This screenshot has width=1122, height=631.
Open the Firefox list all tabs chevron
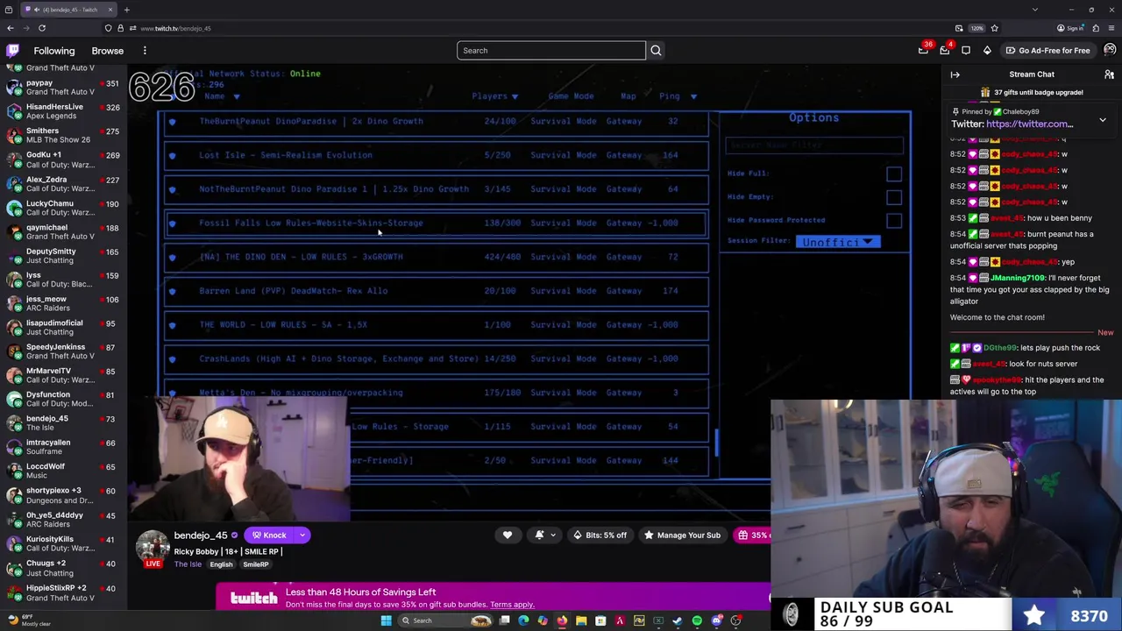pyautogui.click(x=1035, y=10)
